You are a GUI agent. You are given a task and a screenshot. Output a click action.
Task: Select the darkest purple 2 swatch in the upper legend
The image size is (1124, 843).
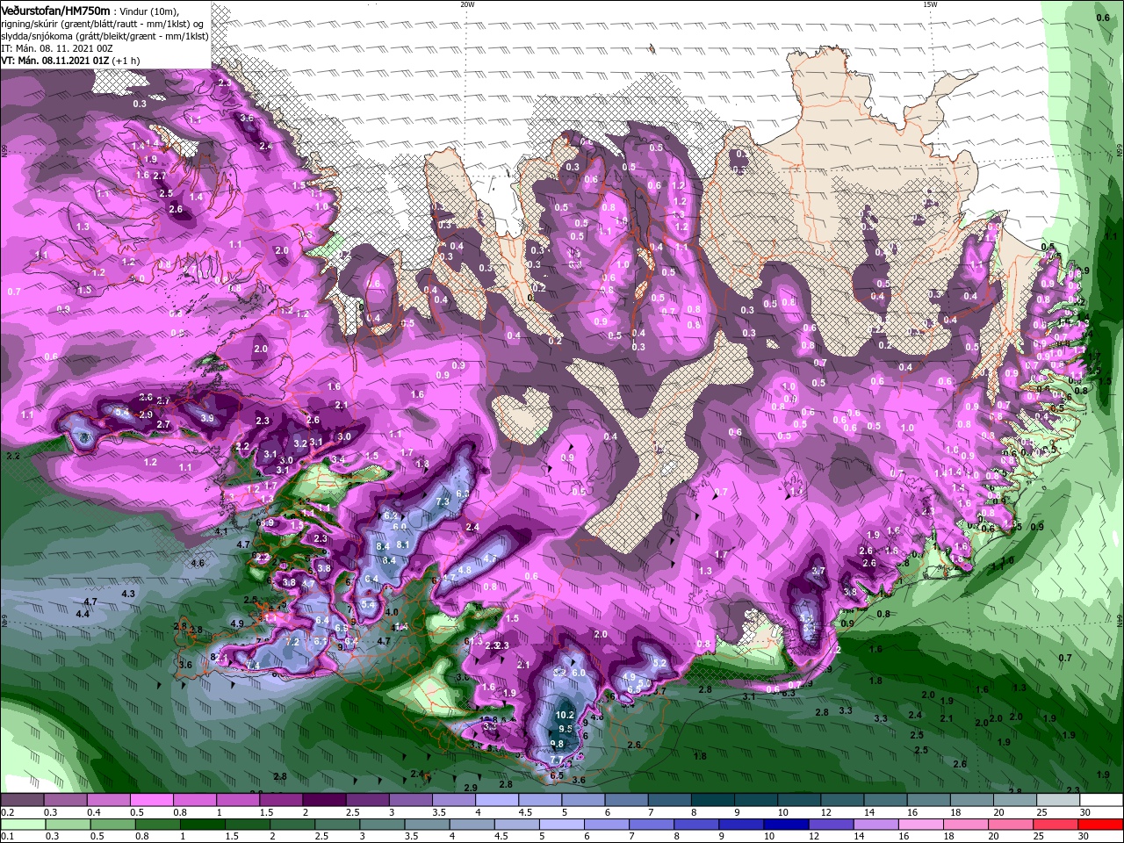[x=323, y=799]
